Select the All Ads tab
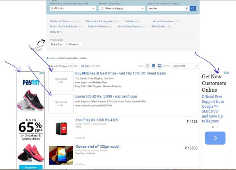Image resolution: width=236 pixels, height=170 pixels. (90, 66)
